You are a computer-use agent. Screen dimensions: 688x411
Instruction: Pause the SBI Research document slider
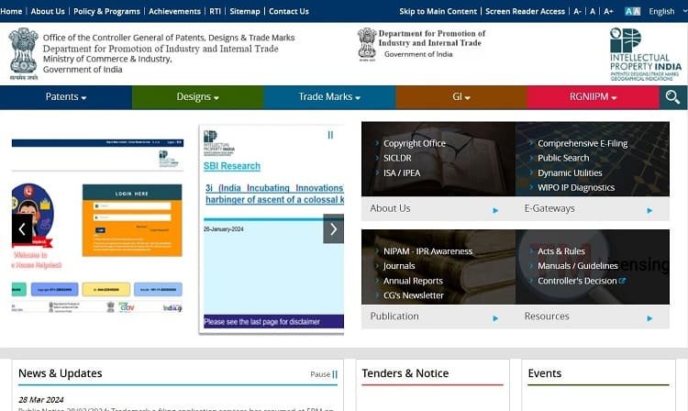330,135
